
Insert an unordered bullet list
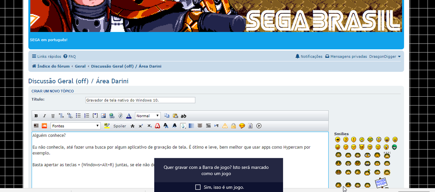(78, 116)
